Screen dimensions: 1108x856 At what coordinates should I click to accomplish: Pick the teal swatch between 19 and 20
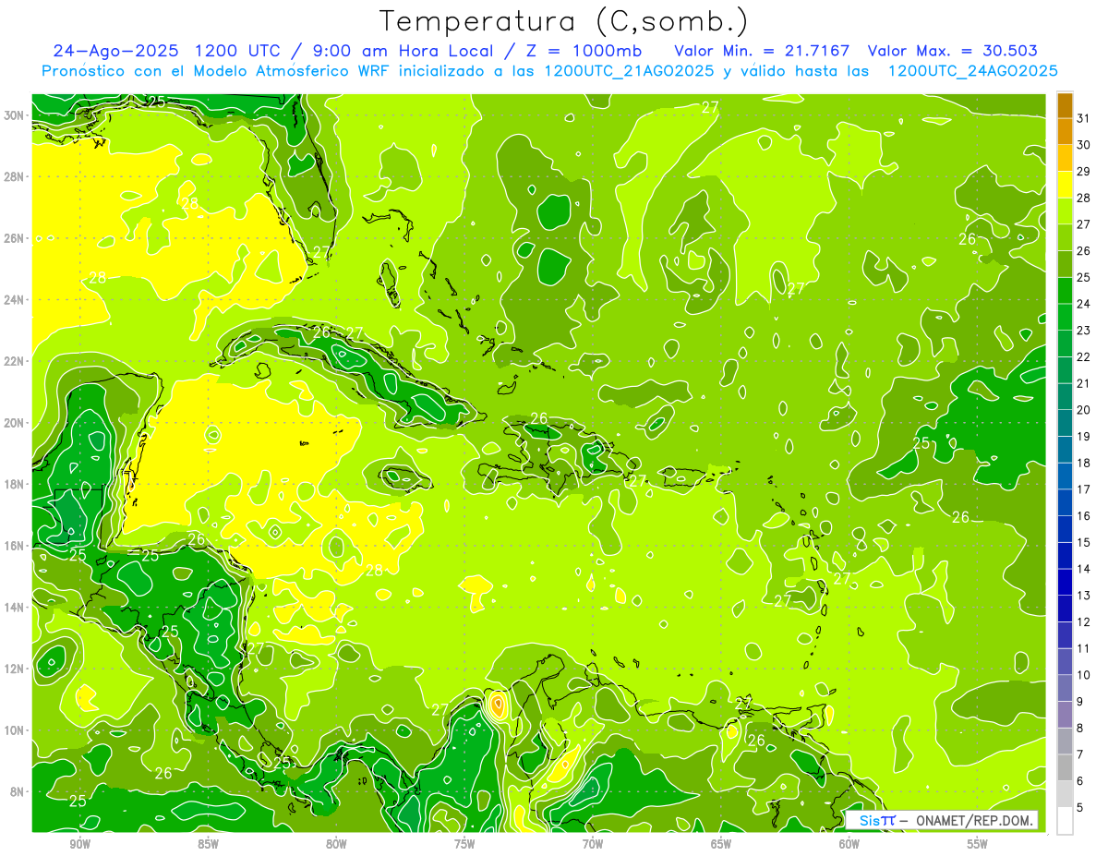(x=1065, y=423)
